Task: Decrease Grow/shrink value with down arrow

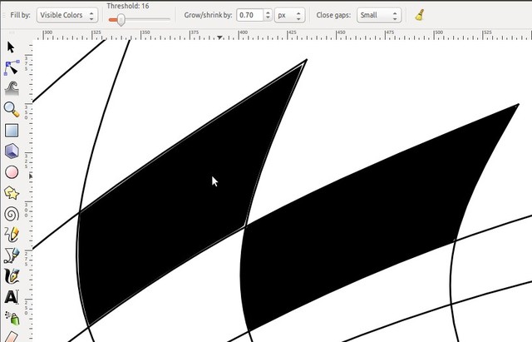Action: (268, 18)
